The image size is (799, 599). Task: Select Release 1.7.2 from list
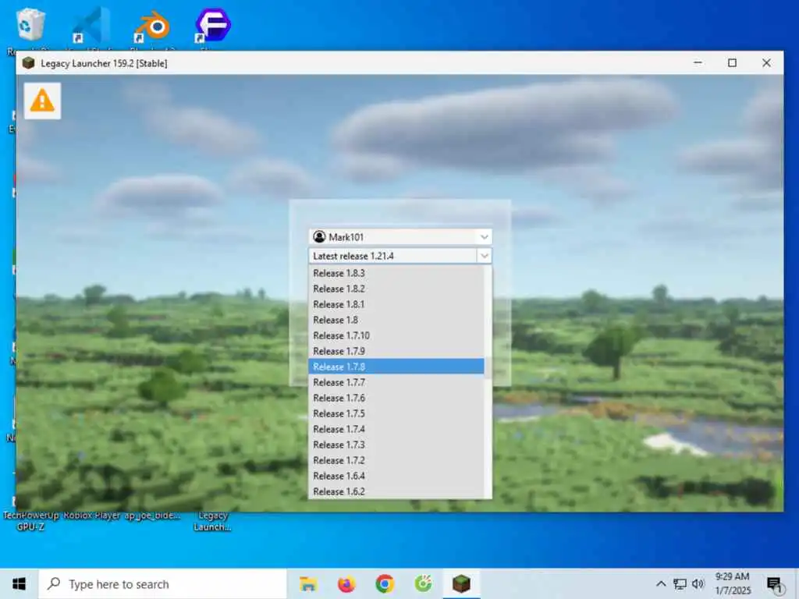396,460
